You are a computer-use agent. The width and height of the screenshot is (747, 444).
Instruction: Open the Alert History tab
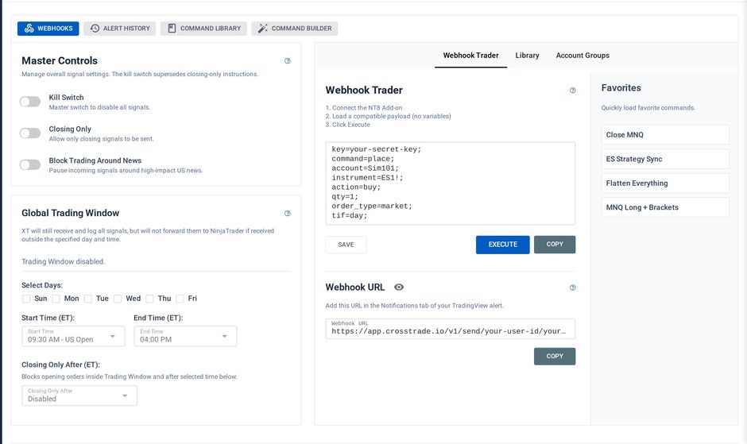pyautogui.click(x=120, y=28)
